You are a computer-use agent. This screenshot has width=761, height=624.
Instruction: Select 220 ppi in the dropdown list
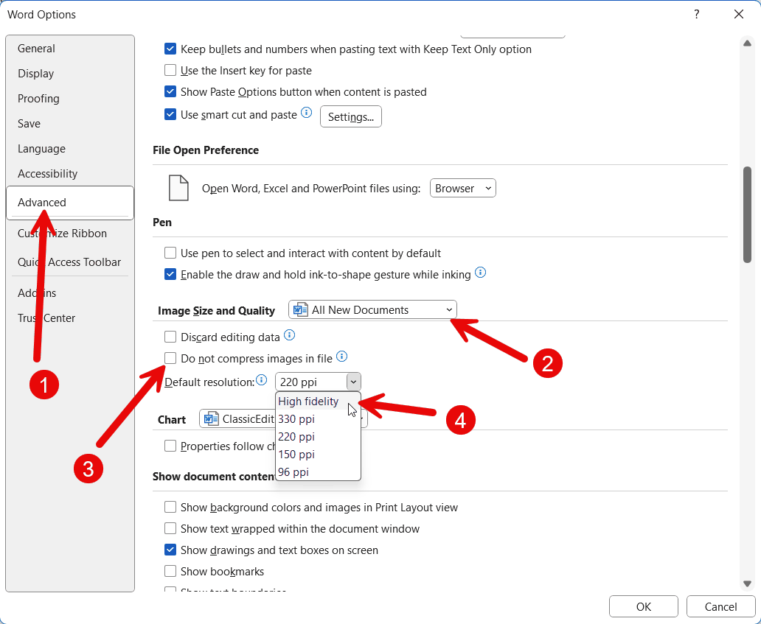click(x=317, y=437)
